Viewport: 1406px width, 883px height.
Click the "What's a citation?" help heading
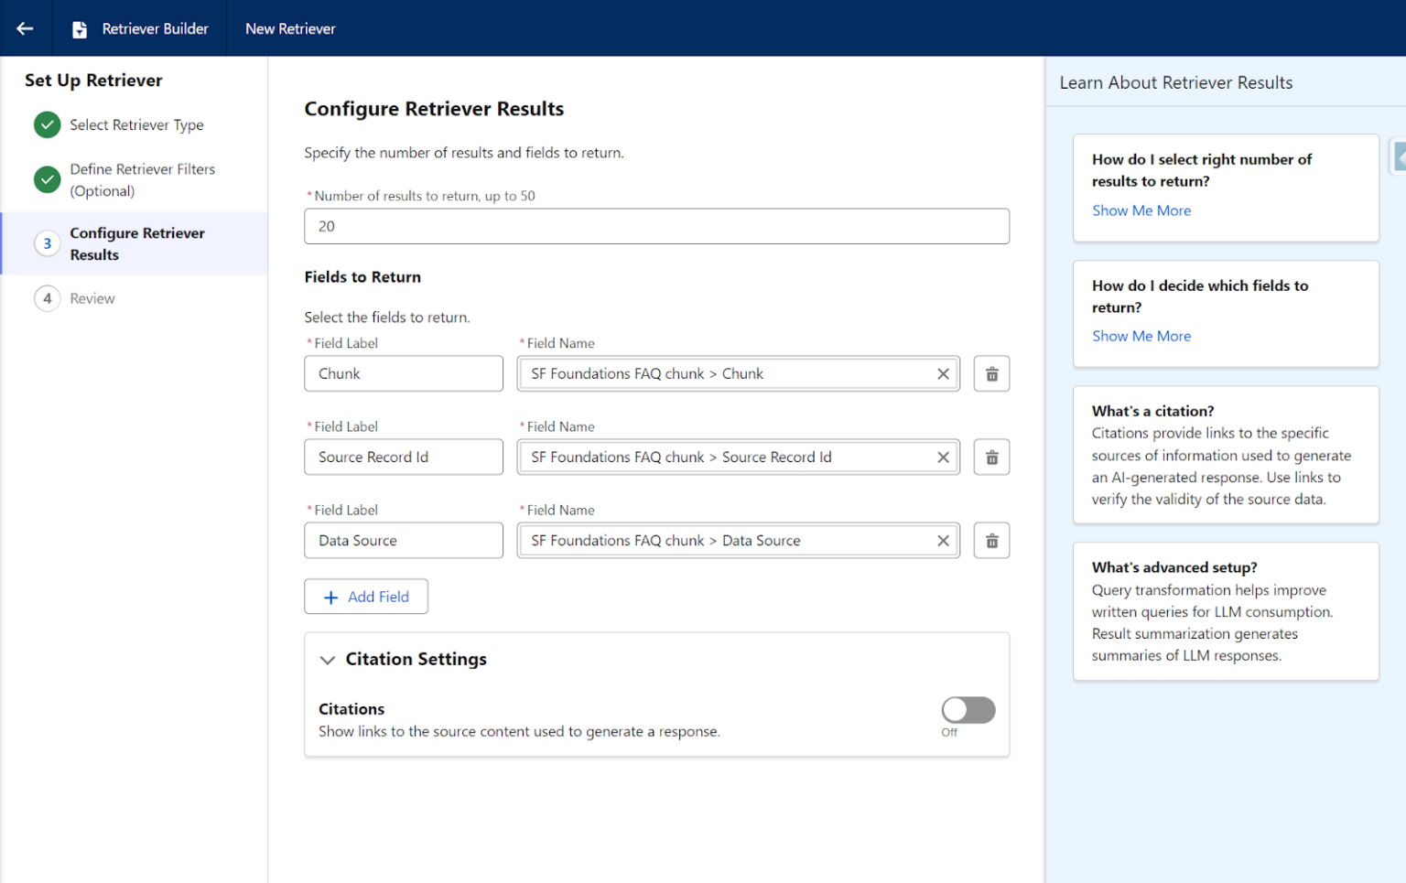pyautogui.click(x=1152, y=411)
